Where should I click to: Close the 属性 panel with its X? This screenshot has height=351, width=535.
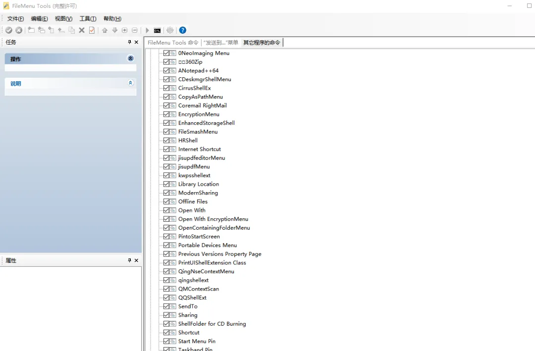pyautogui.click(x=136, y=260)
